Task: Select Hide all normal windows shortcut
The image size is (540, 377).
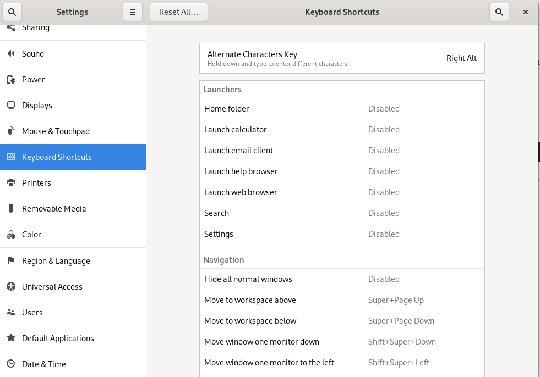Action: 342,279
